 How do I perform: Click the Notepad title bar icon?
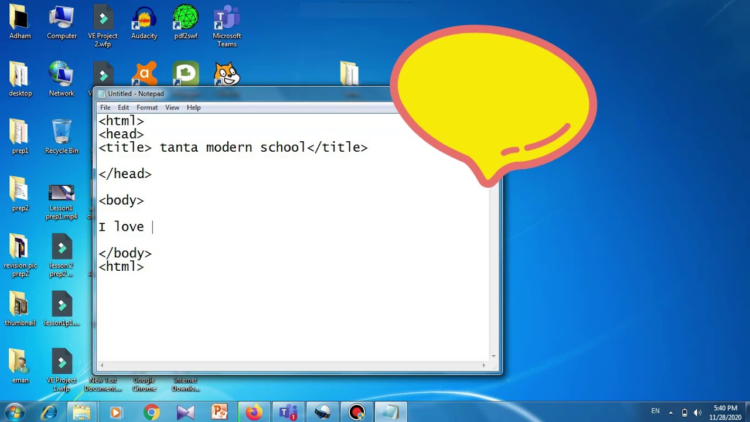click(x=101, y=94)
